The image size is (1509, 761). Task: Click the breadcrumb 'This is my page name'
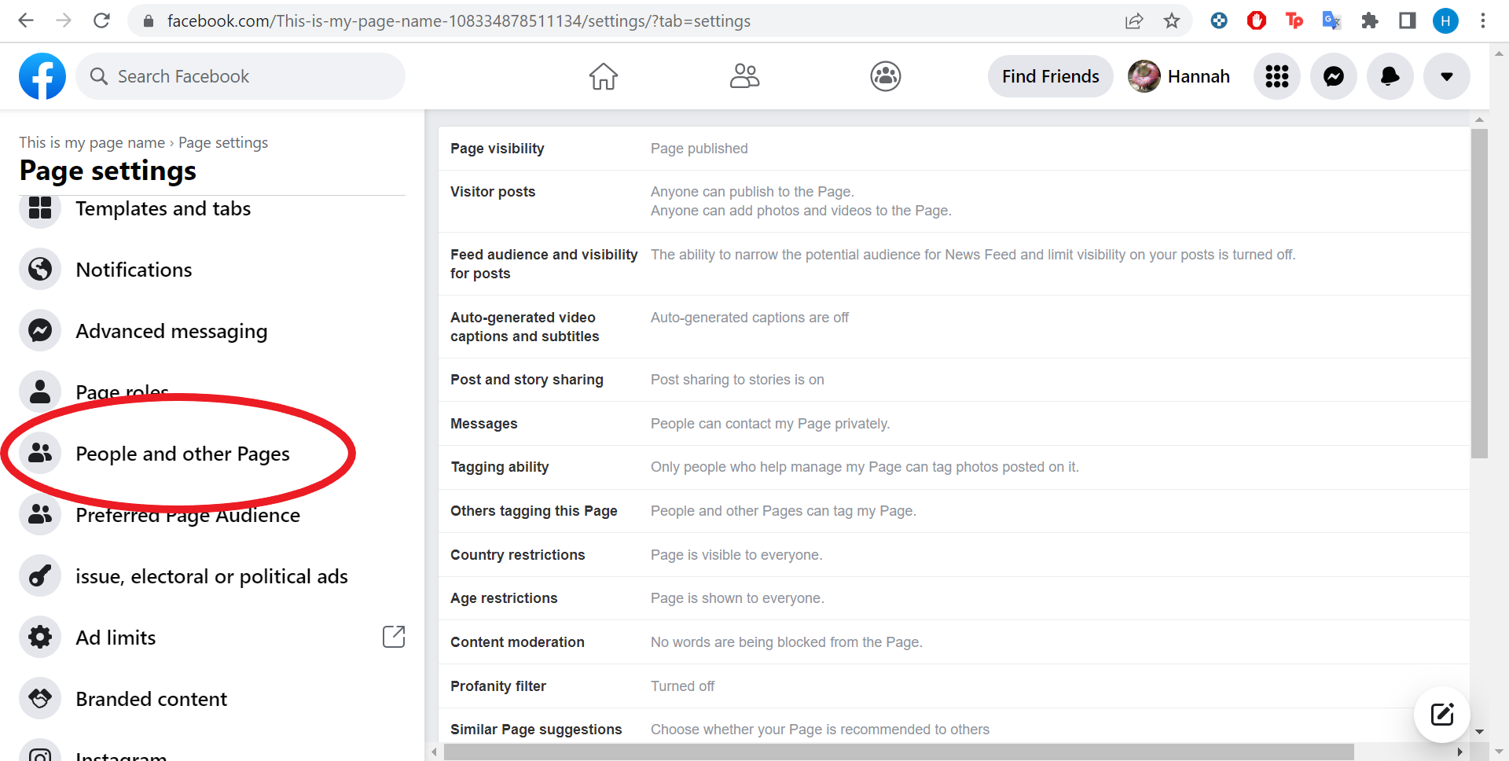(92, 142)
